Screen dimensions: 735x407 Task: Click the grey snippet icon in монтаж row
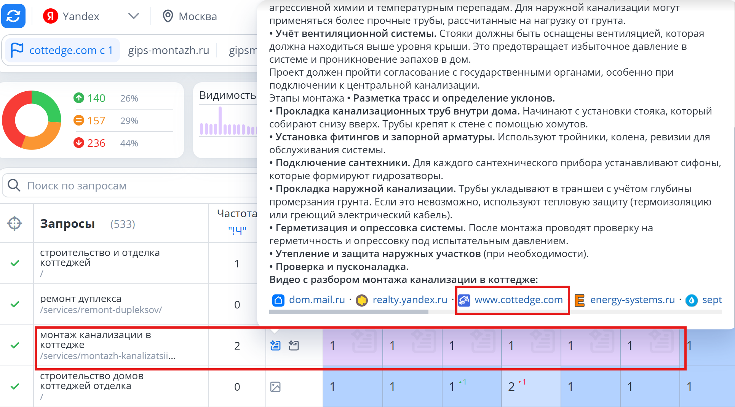click(294, 345)
